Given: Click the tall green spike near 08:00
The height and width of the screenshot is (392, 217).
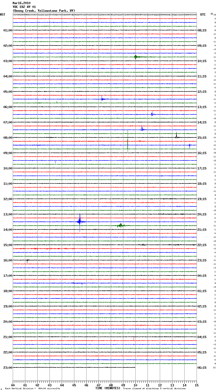Looking at the screenshot, I should coord(128,141).
